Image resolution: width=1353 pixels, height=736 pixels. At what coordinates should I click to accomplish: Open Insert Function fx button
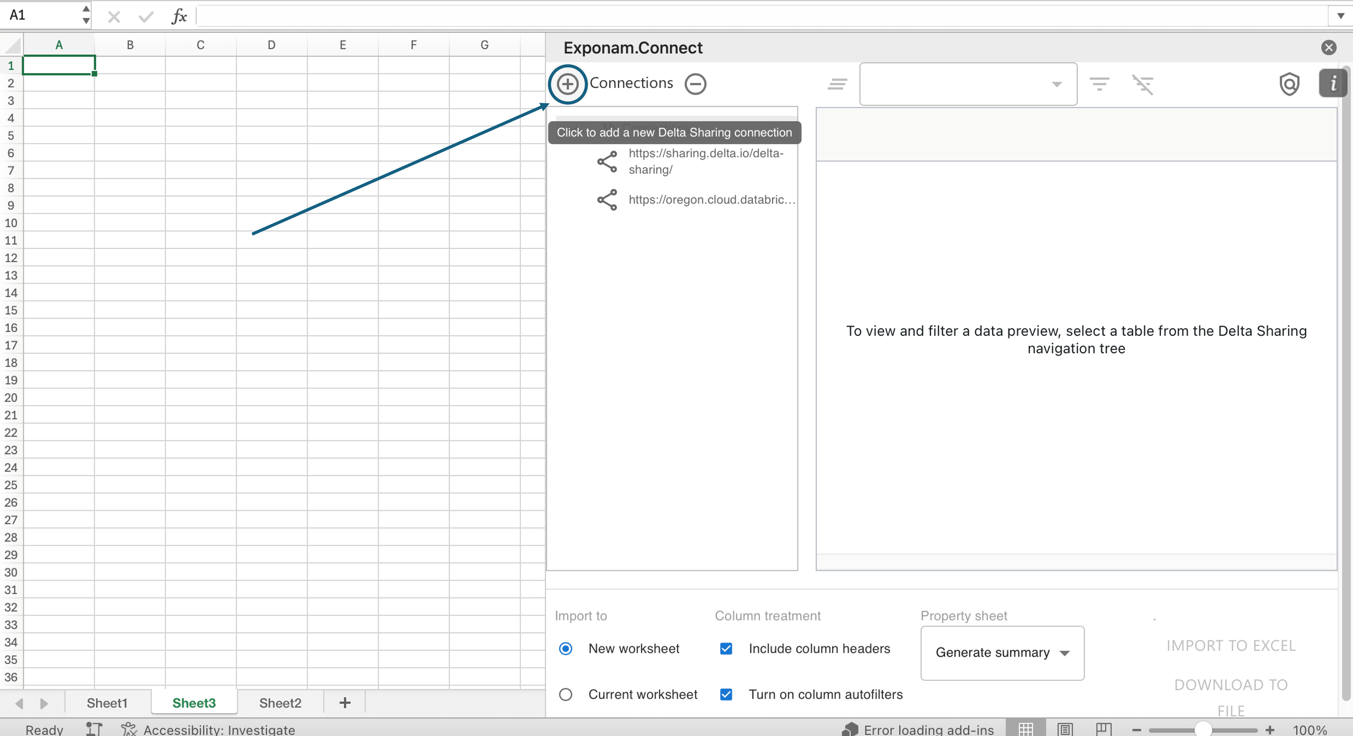click(179, 16)
